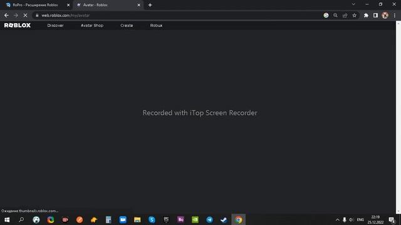The height and width of the screenshot is (225, 401).
Task: Open the Windows notification center
Action: 392,219
